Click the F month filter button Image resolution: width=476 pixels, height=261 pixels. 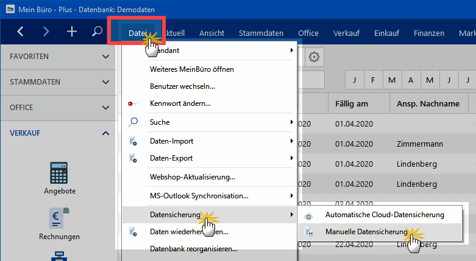pos(373,80)
